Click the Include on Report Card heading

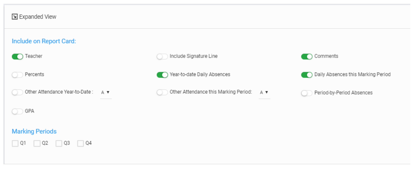tap(44, 41)
